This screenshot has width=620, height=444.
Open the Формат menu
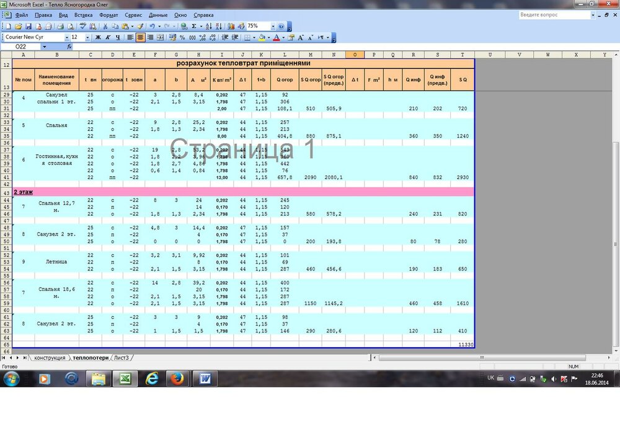click(108, 15)
